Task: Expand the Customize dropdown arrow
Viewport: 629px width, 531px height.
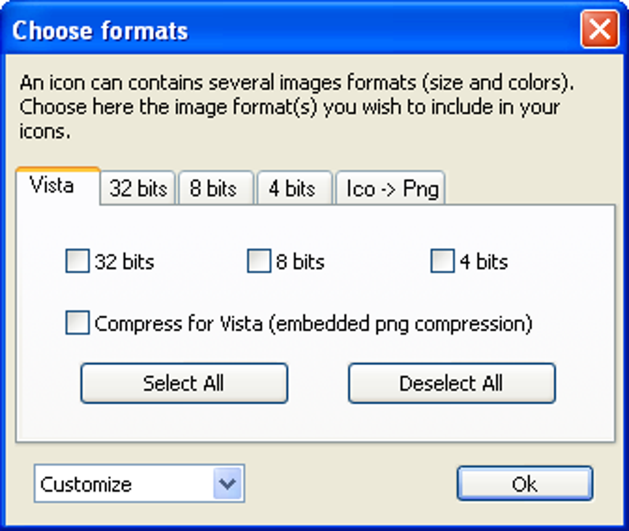Action: click(228, 484)
